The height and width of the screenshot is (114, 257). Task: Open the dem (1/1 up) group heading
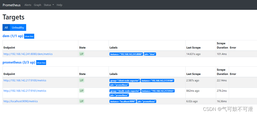pyautogui.click(x=13, y=36)
